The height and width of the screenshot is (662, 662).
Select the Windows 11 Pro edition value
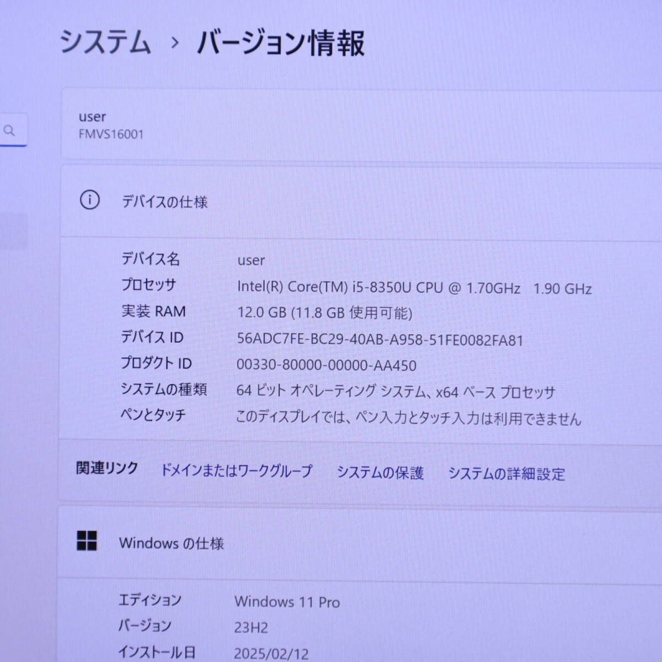pyautogui.click(x=287, y=602)
